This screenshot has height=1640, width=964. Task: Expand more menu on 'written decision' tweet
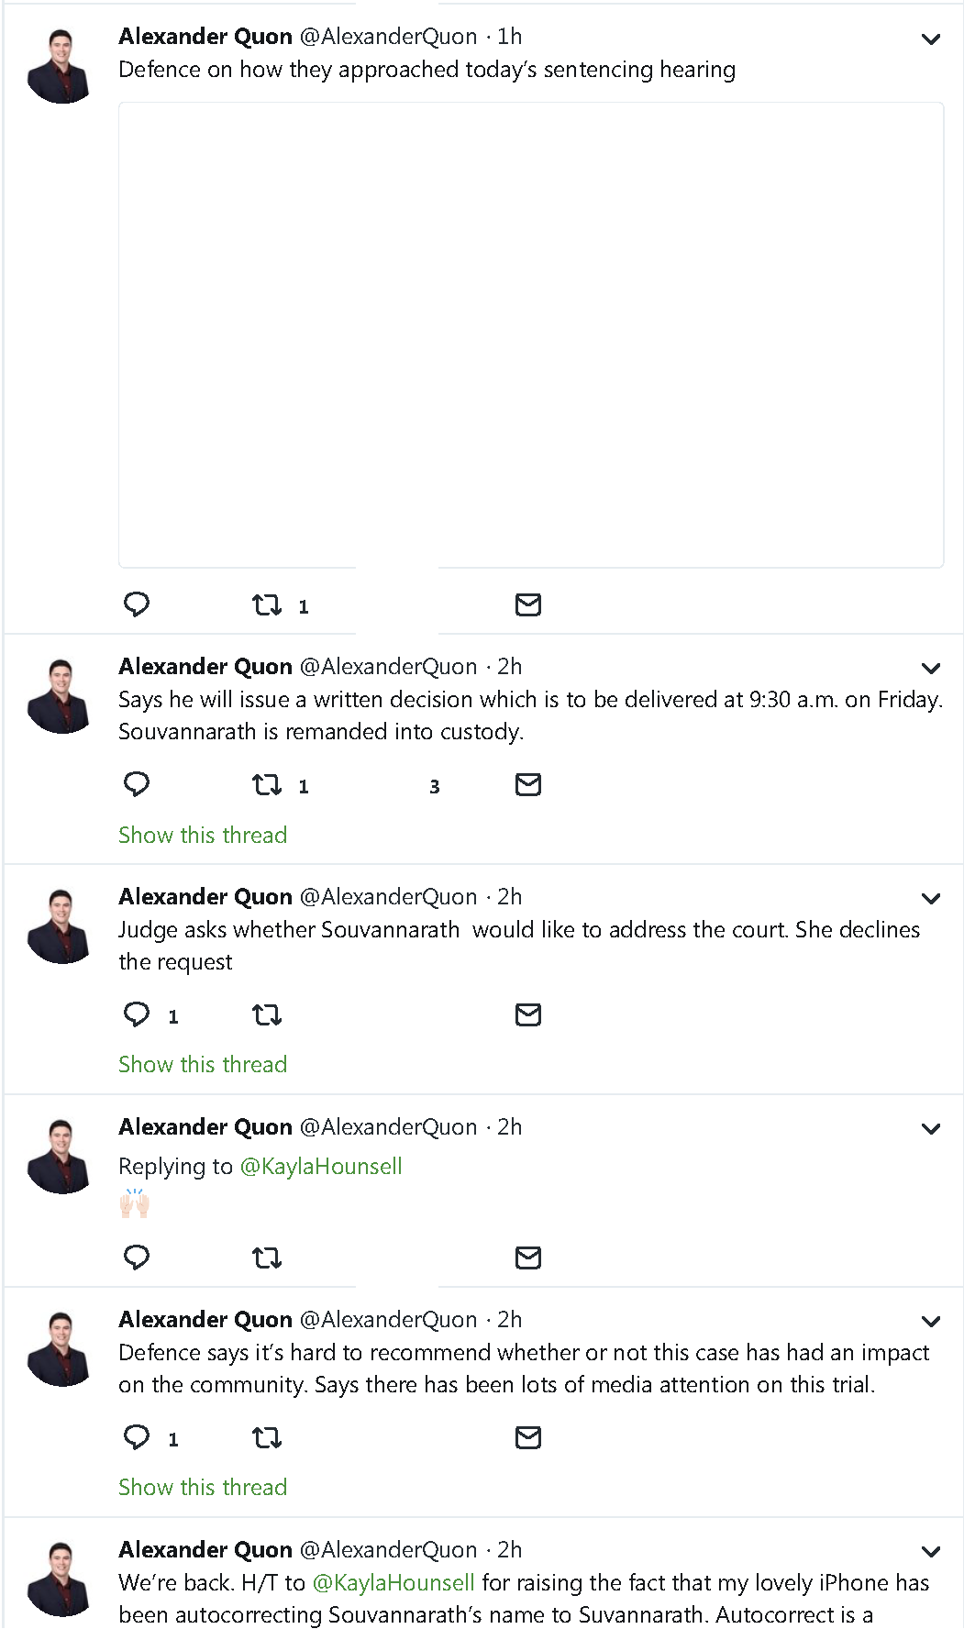point(931,669)
